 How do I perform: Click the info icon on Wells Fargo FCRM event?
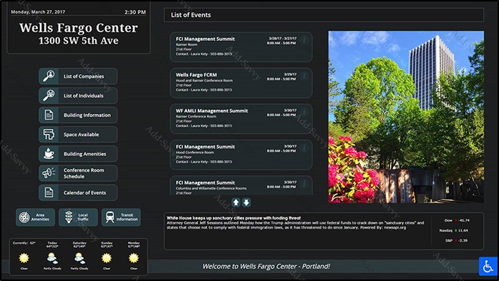point(304,76)
